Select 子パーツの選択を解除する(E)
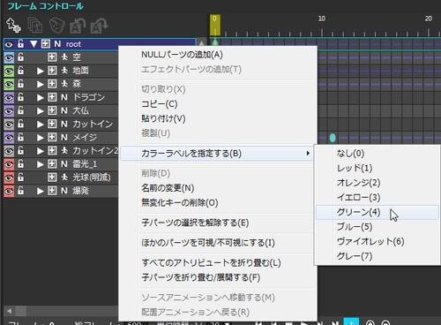The image size is (441, 325). coord(218,223)
